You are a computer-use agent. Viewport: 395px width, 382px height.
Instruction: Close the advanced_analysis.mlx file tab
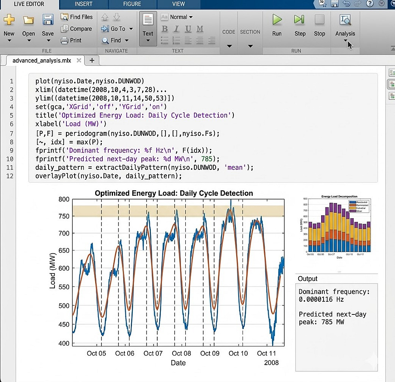pyautogui.click(x=79, y=60)
